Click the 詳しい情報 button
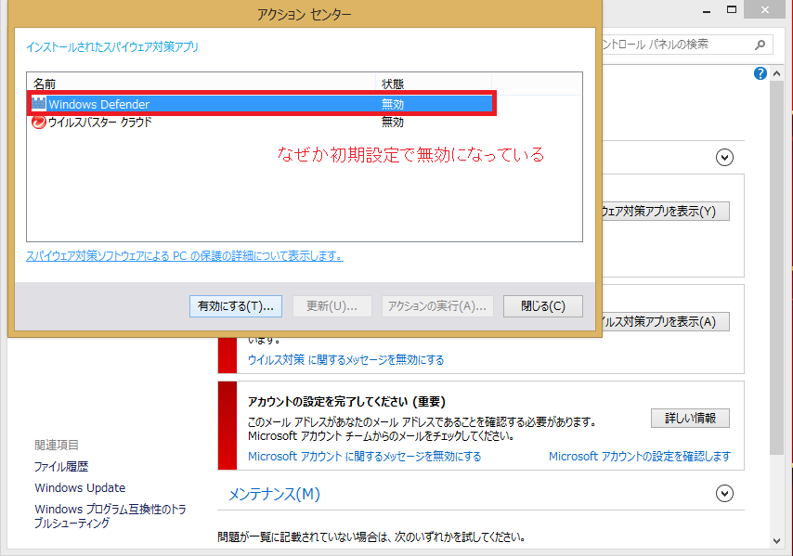The height and width of the screenshot is (556, 793). (690, 418)
